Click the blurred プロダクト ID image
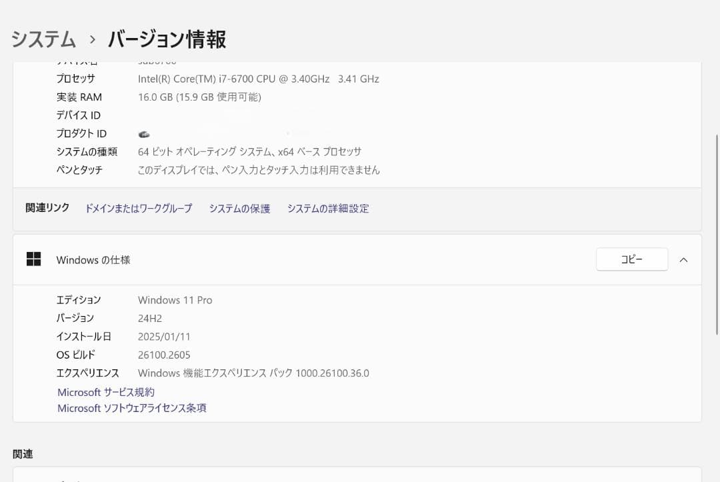The image size is (720, 482). pyautogui.click(x=144, y=133)
